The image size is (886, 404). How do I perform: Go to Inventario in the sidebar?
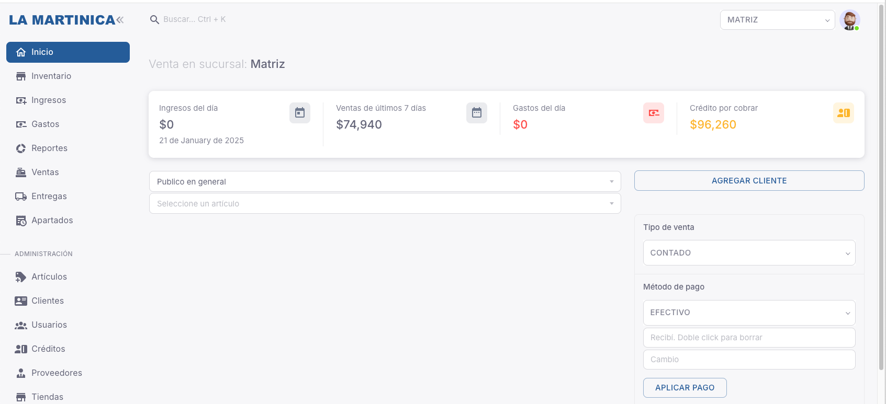pyautogui.click(x=51, y=76)
